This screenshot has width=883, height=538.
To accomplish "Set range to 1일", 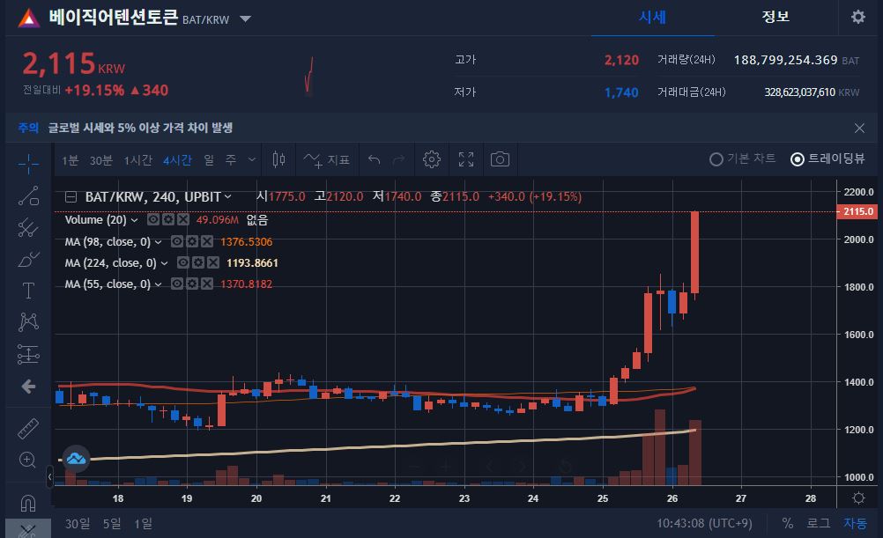I will coord(143,523).
